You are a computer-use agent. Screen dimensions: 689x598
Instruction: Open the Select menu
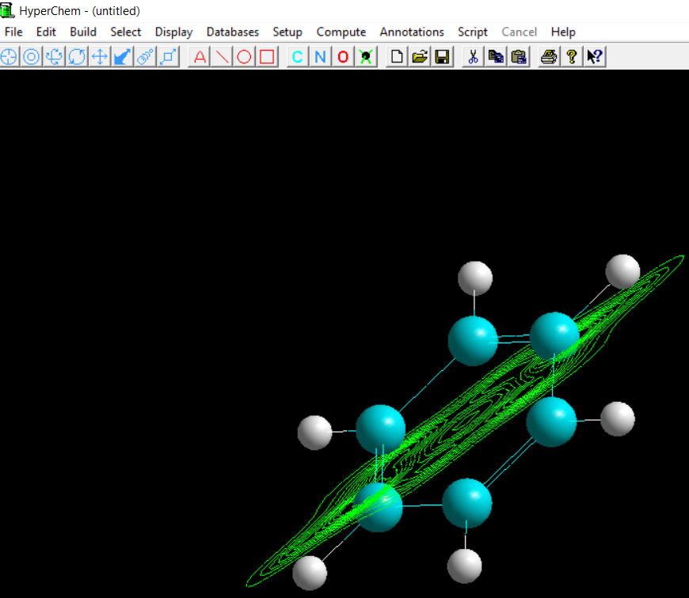126,32
